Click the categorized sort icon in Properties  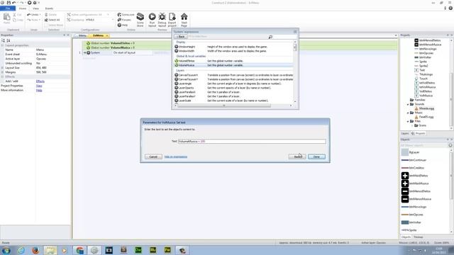pyautogui.click(x=3, y=40)
